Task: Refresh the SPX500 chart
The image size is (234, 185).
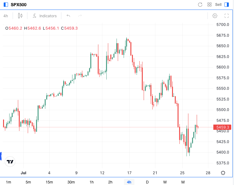Action: [x=200, y=5]
